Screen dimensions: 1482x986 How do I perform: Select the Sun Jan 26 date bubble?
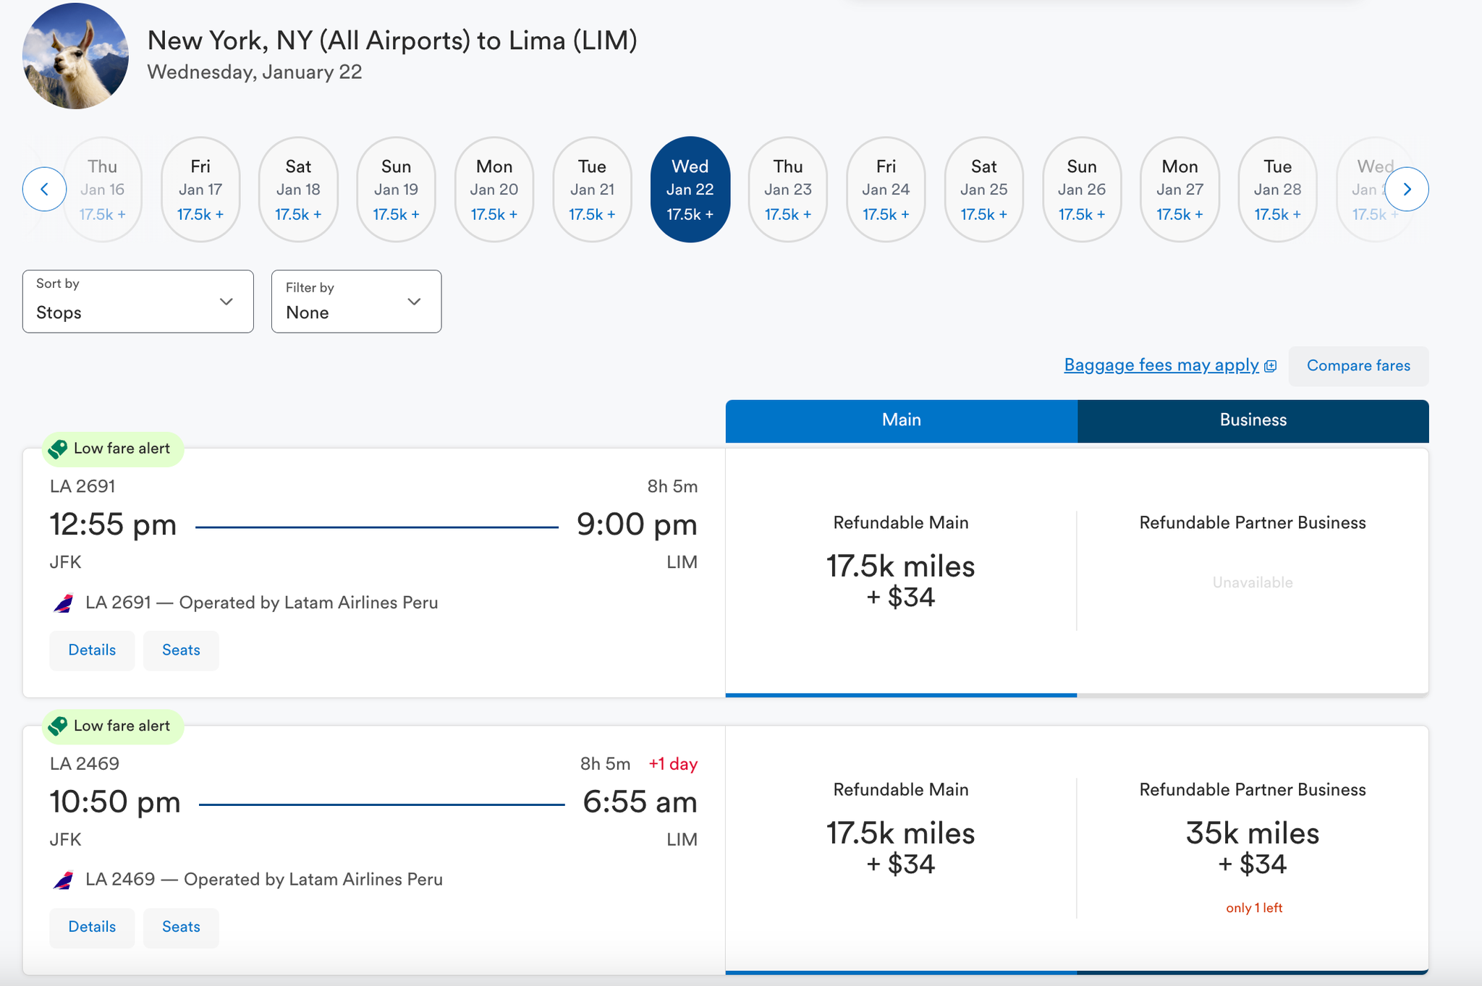pos(1082,189)
